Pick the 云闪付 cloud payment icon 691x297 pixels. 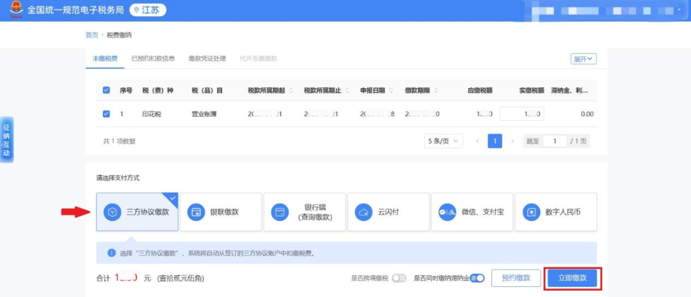tap(364, 211)
